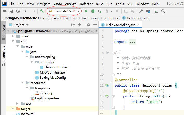The height and width of the screenshot is (115, 184).
Task: Build project with the green hammer icon
Action: point(42,11)
